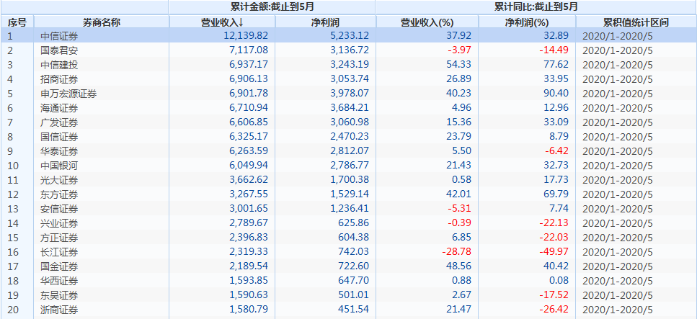Click revenue value 12,139.82
The image size is (697, 319).
[x=246, y=35]
